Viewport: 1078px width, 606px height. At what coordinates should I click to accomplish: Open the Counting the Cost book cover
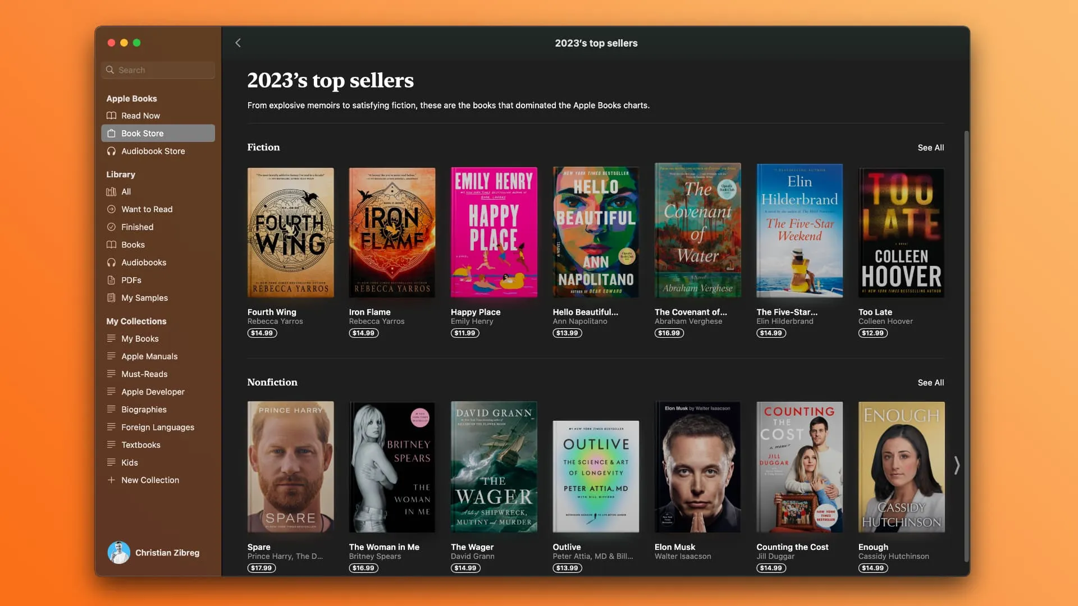pos(800,467)
